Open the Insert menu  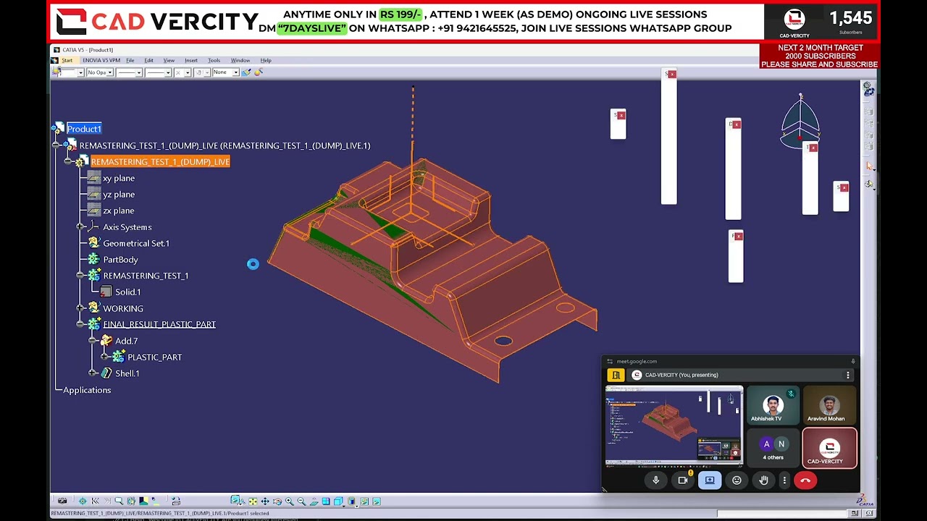[x=191, y=60]
